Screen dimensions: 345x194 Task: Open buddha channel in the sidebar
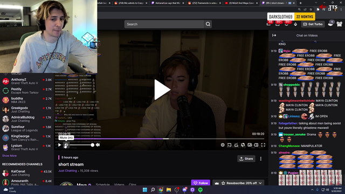tap(27, 100)
